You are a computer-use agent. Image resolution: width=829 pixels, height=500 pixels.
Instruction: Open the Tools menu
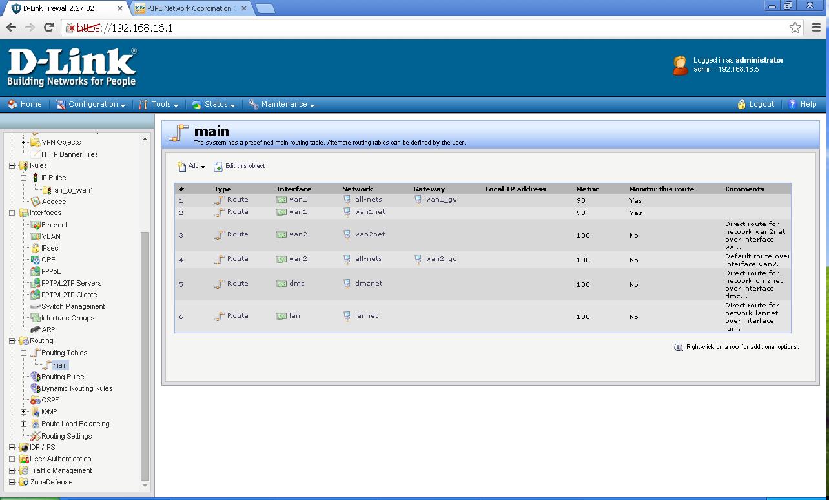159,104
